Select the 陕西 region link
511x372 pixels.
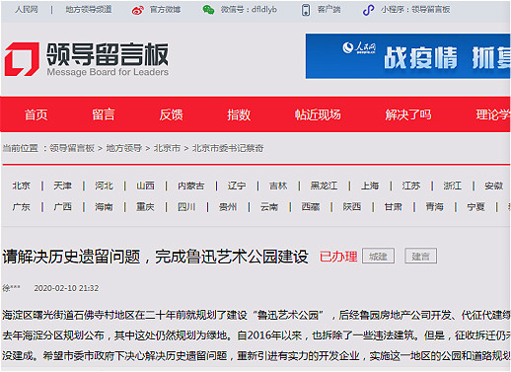click(x=352, y=207)
